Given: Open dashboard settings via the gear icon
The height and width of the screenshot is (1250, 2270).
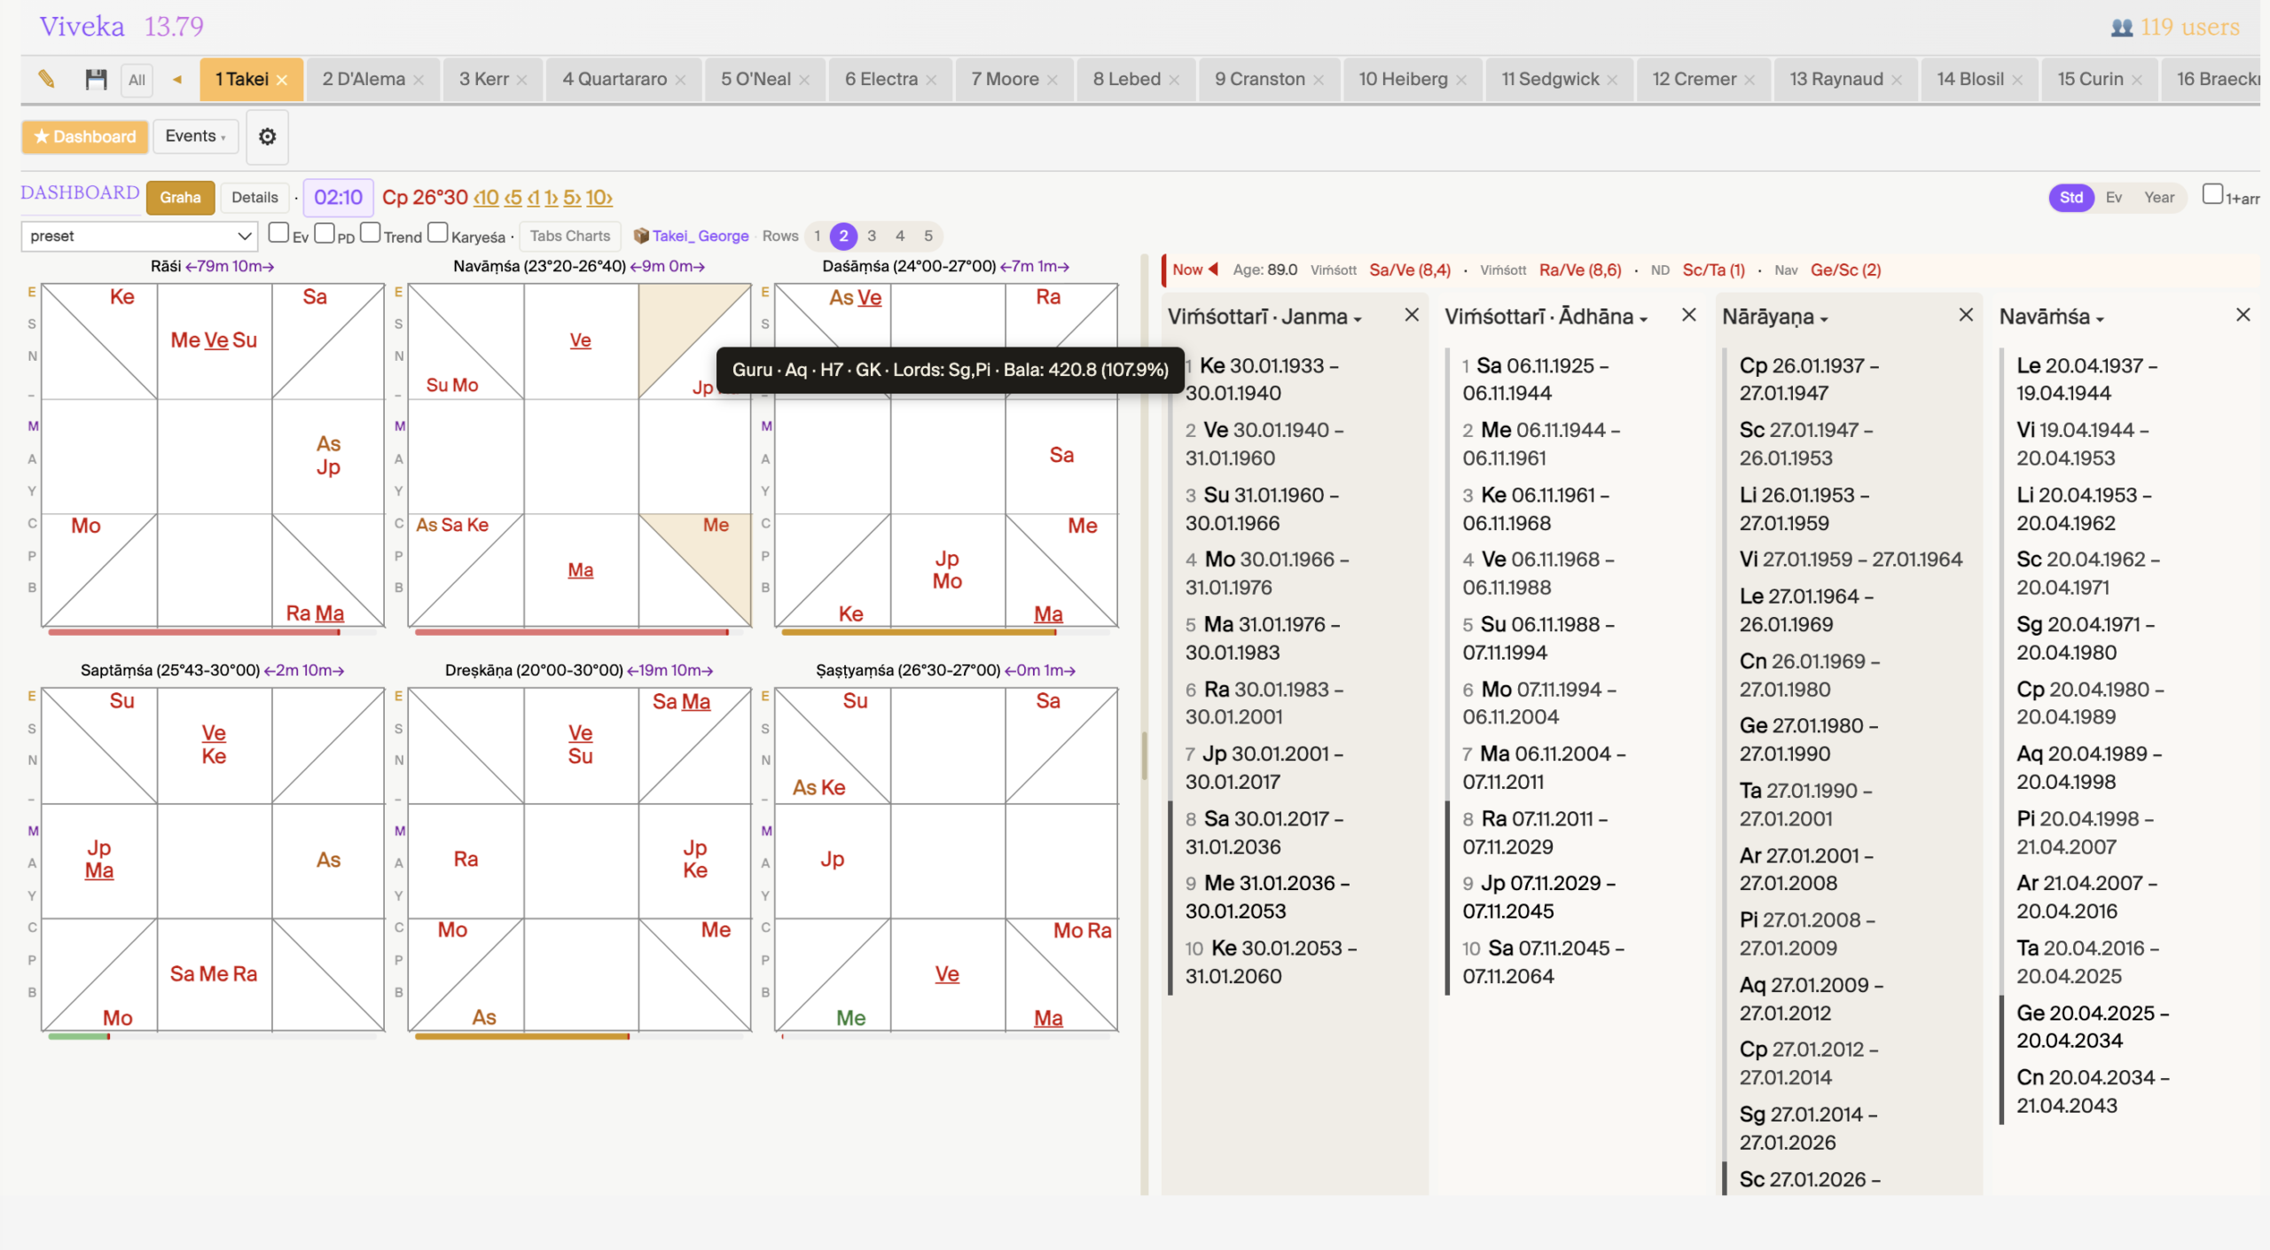Looking at the screenshot, I should pos(267,137).
